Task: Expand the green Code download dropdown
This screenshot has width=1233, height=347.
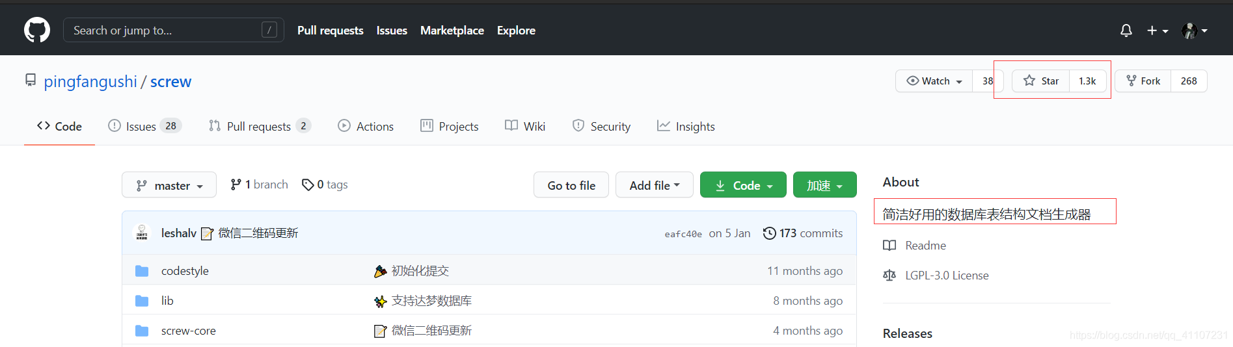Action: (x=743, y=186)
